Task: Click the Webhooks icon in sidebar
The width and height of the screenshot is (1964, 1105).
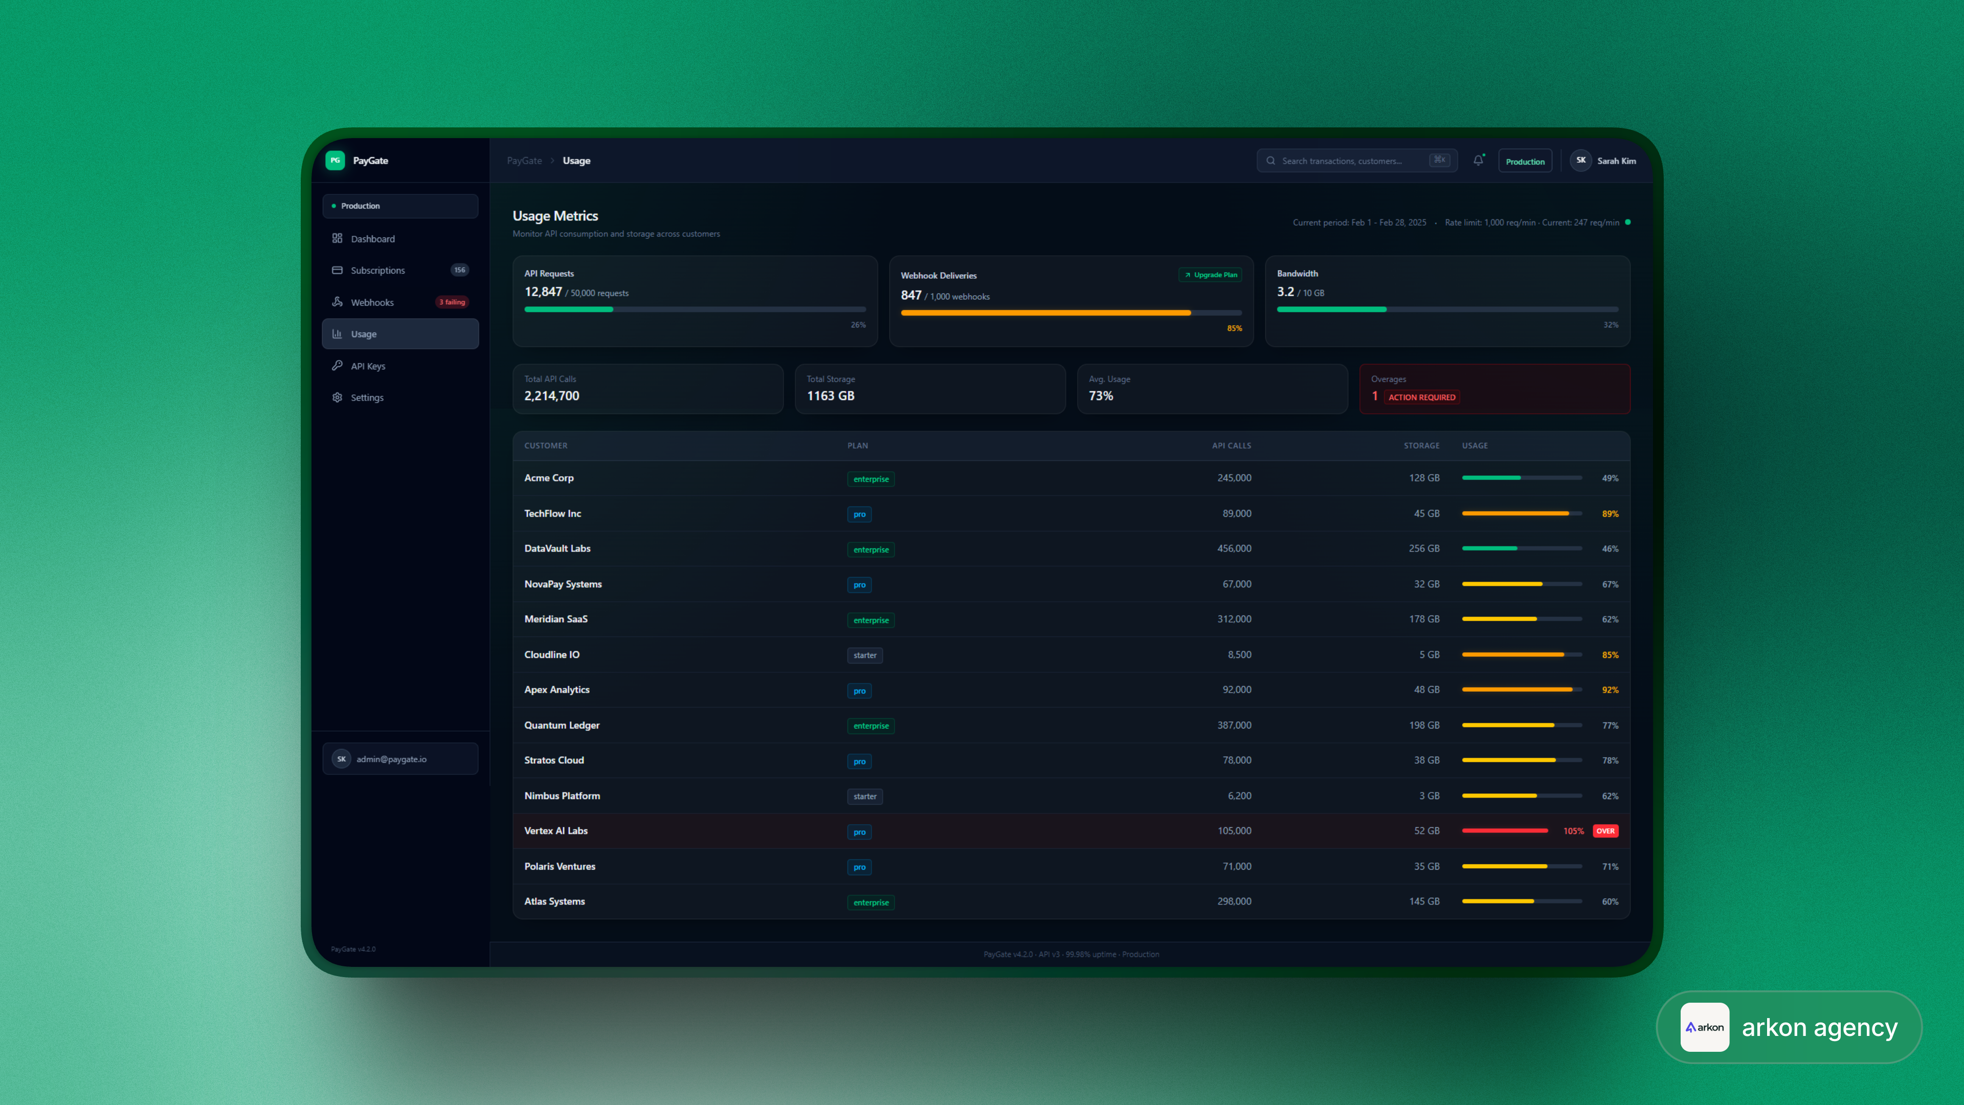Action: pos(337,302)
